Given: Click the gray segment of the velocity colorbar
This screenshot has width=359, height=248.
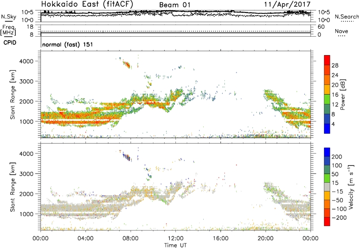Looking at the screenshot, I should tap(327, 187).
